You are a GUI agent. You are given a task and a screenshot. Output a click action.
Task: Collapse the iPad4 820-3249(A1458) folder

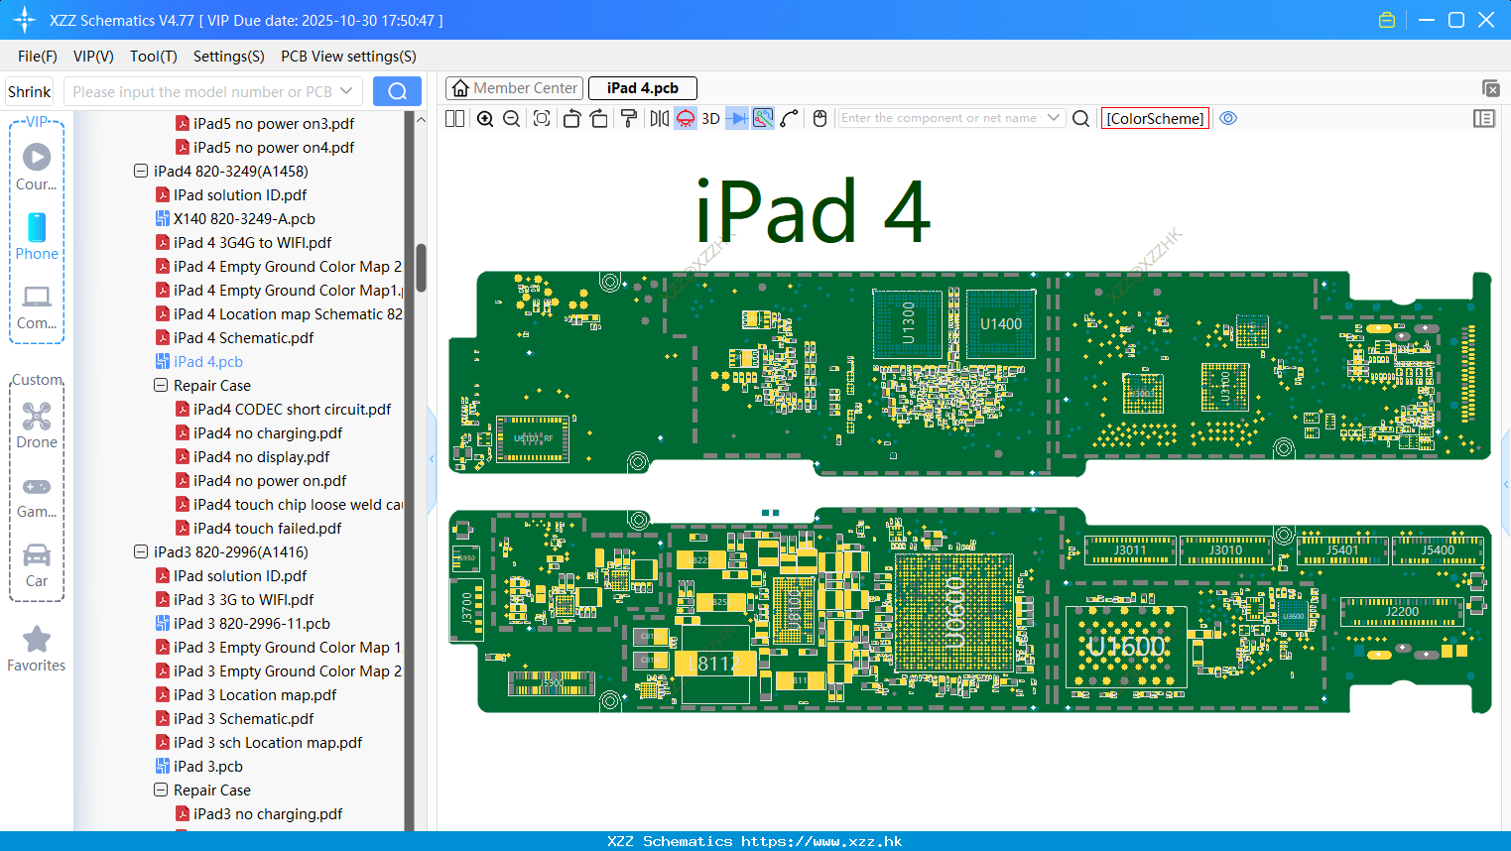[x=141, y=171]
